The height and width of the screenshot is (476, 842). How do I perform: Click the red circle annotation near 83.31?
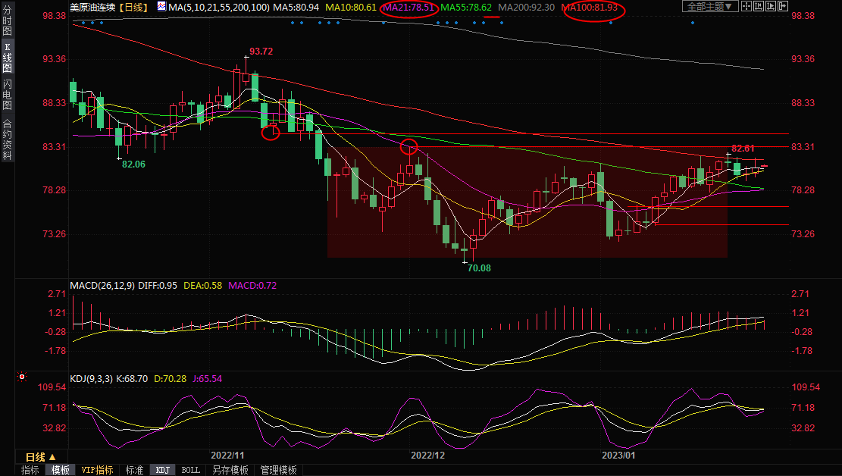(271, 133)
